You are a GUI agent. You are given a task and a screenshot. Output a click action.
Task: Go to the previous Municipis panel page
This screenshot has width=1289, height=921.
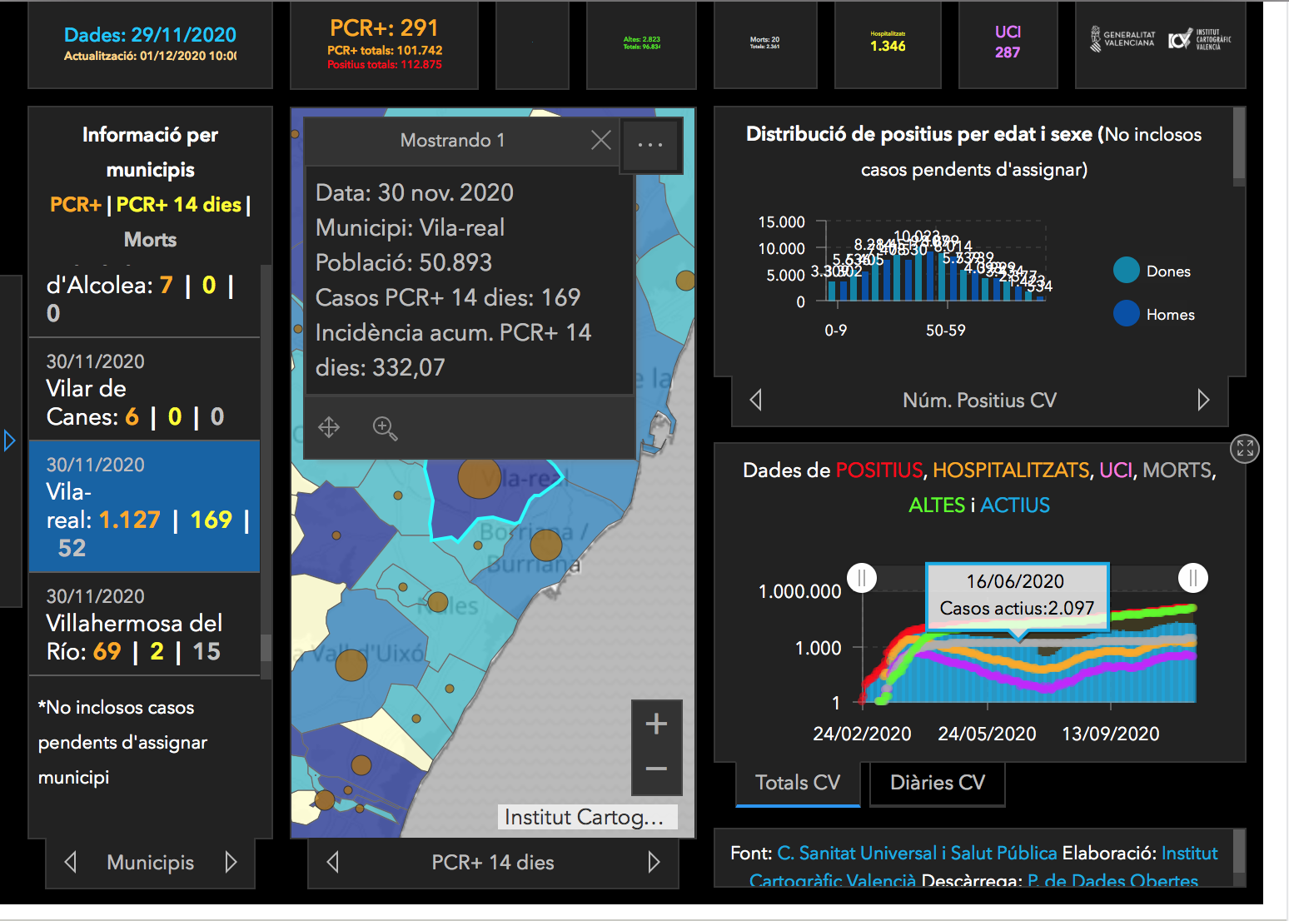(71, 863)
